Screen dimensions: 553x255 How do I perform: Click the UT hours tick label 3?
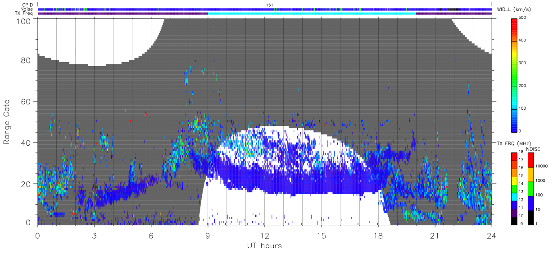[94, 235]
